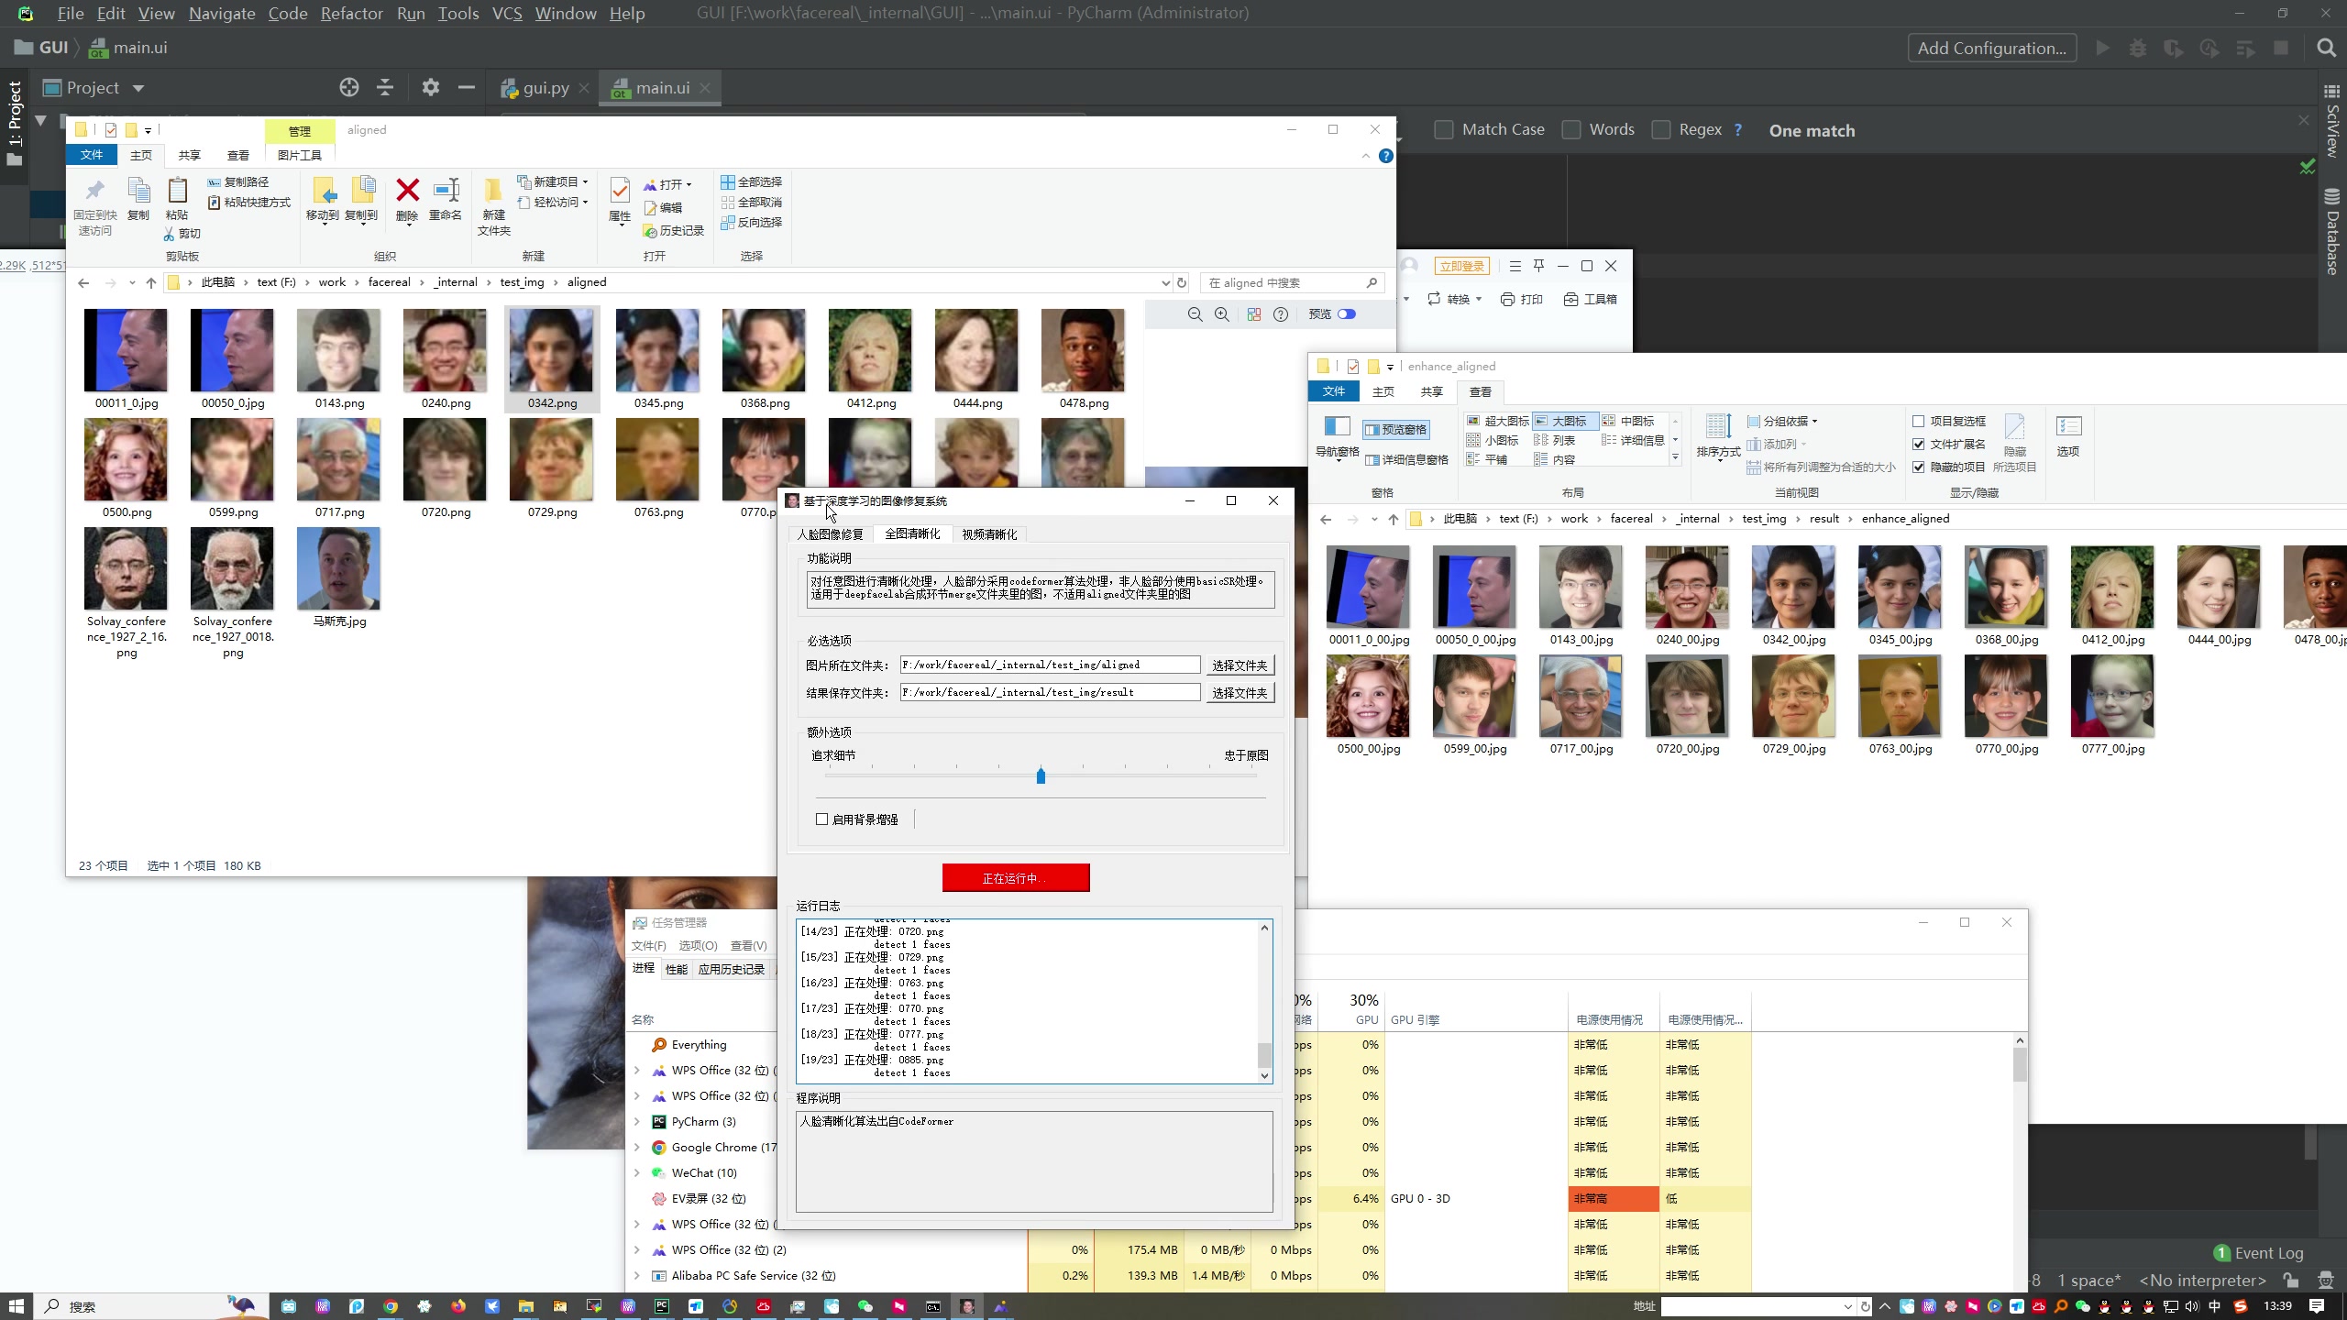Click the move-to icon in explorer ribbon
This screenshot has width=2347, height=1320.
point(323,191)
